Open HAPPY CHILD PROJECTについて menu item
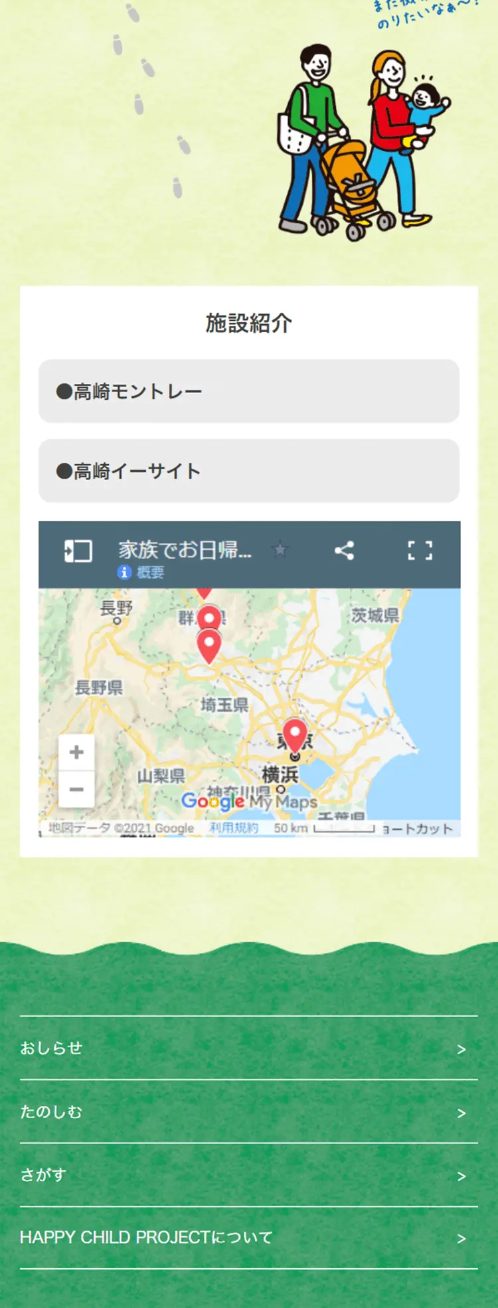The image size is (498, 1308). (249, 1238)
